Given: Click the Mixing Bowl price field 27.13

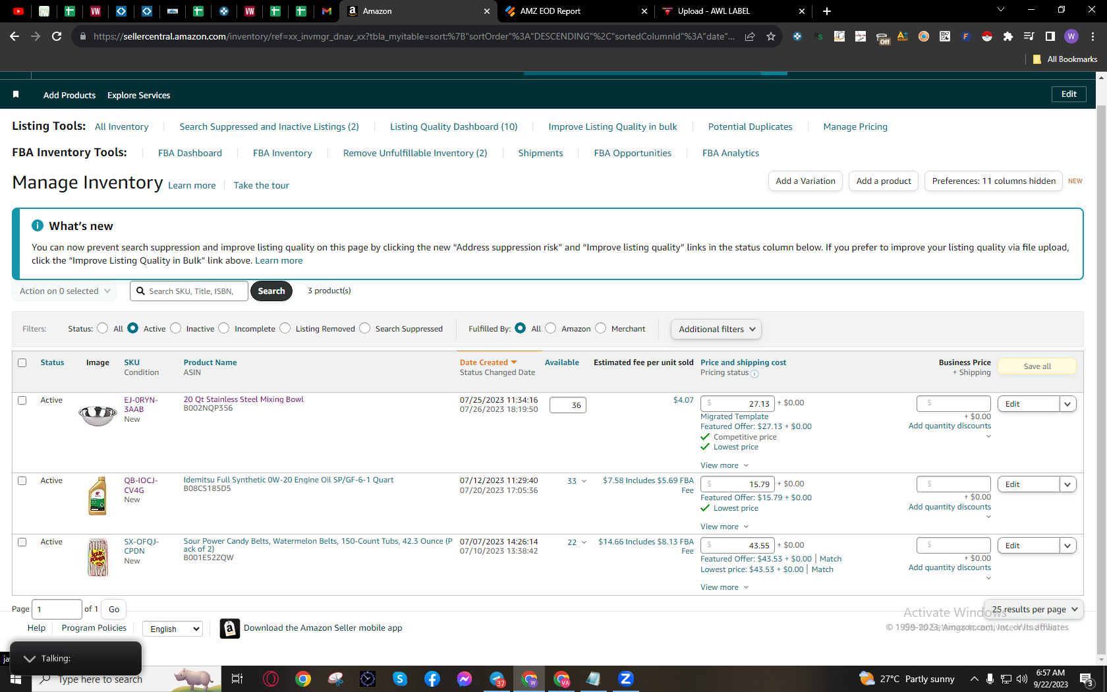Looking at the screenshot, I should click(x=737, y=403).
